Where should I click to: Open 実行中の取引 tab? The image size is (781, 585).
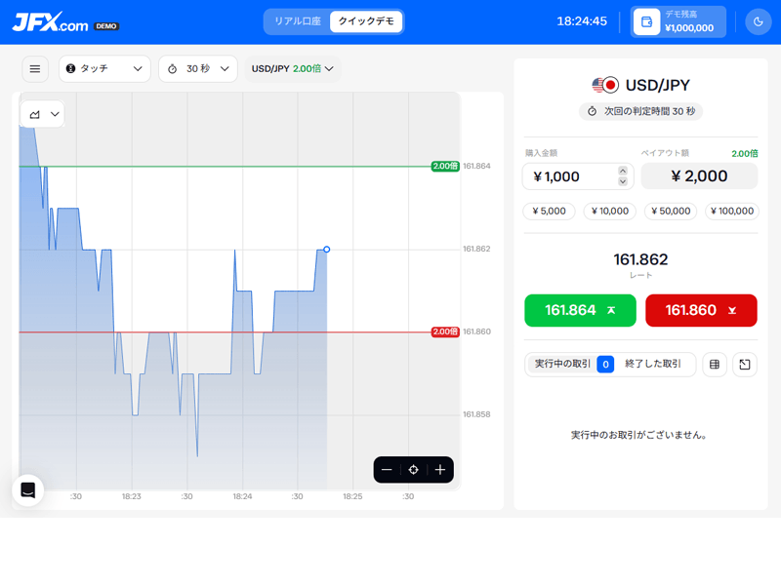(x=573, y=364)
